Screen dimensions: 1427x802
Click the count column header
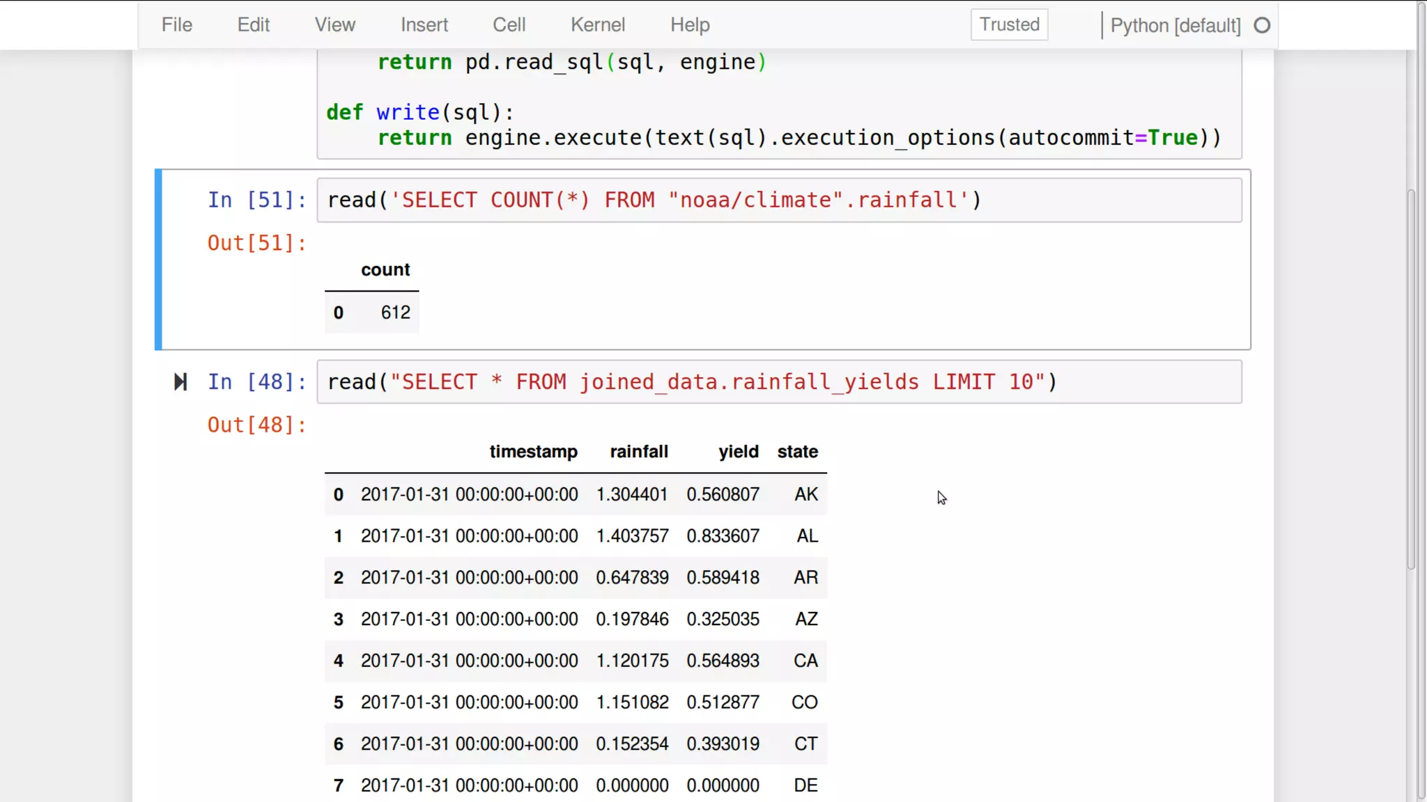[x=385, y=270]
